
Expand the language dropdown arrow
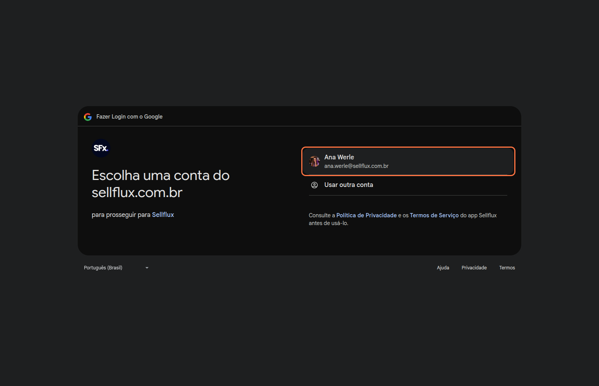pos(147,268)
